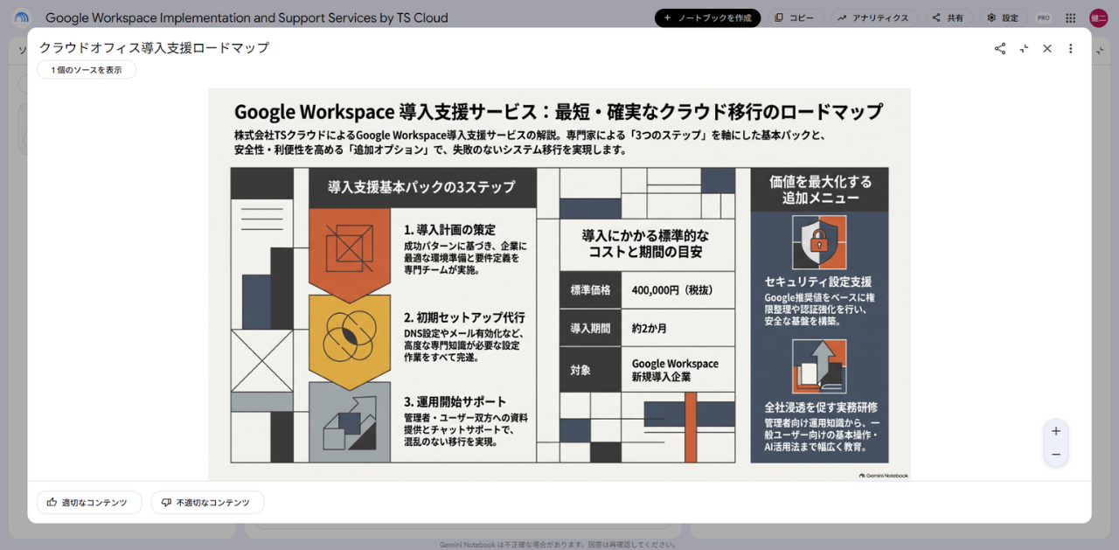Click the Google Workspace roadmap infographic image

coord(559,284)
